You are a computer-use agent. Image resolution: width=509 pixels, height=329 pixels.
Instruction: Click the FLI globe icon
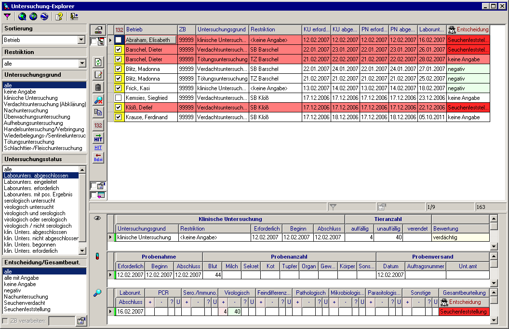click(x=33, y=16)
